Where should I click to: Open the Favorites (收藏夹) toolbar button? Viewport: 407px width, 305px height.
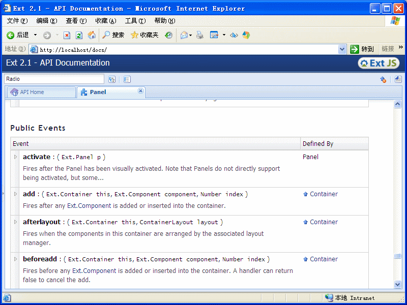pos(144,35)
